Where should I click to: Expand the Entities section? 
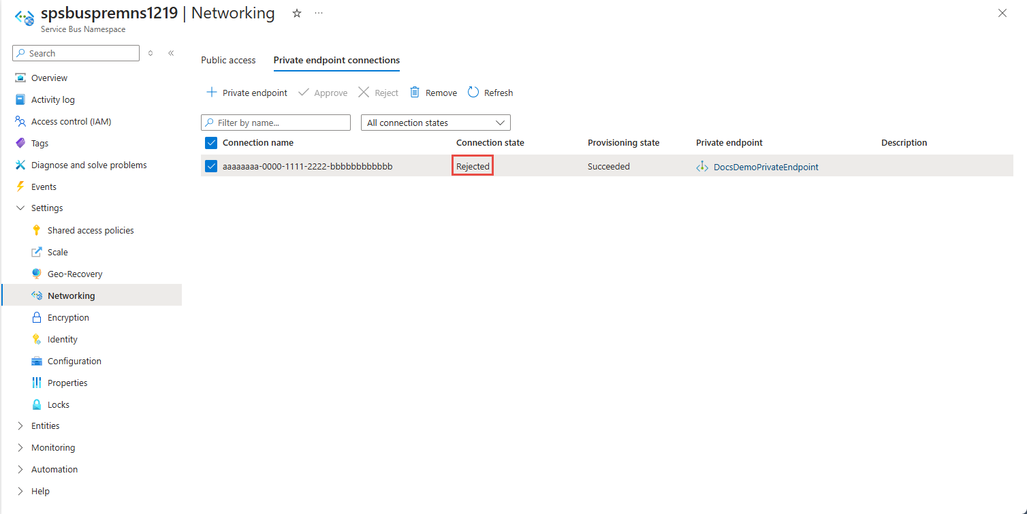tap(20, 425)
